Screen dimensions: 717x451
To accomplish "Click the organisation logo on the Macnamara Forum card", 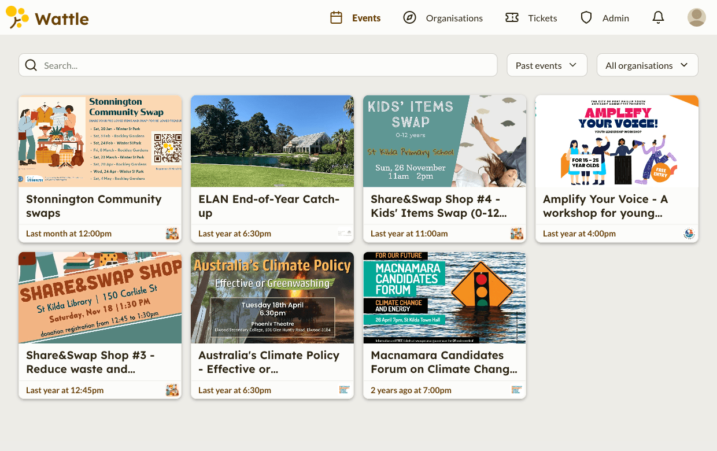I will [x=516, y=390].
